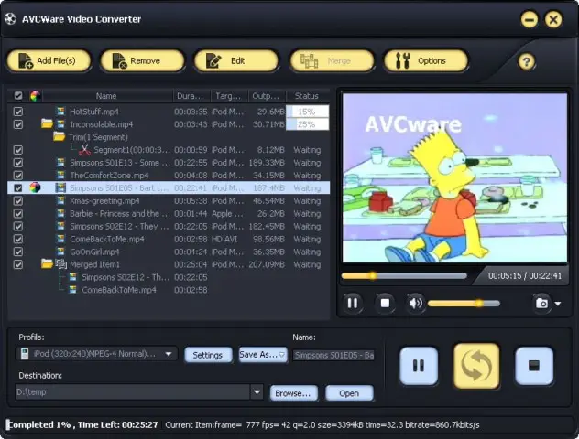The height and width of the screenshot is (439, 579).
Task: Click the color wheel icon in list header
Action: 36,96
